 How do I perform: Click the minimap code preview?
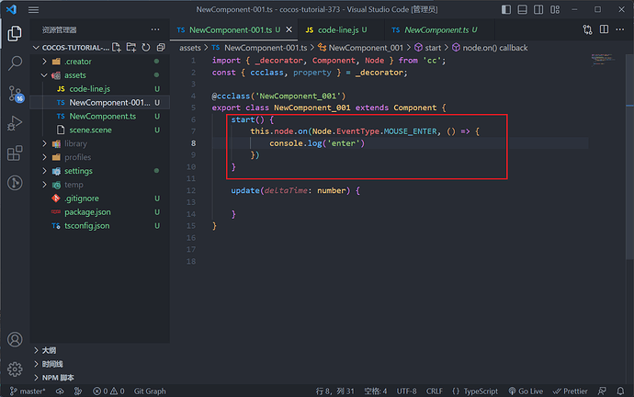(603, 60)
